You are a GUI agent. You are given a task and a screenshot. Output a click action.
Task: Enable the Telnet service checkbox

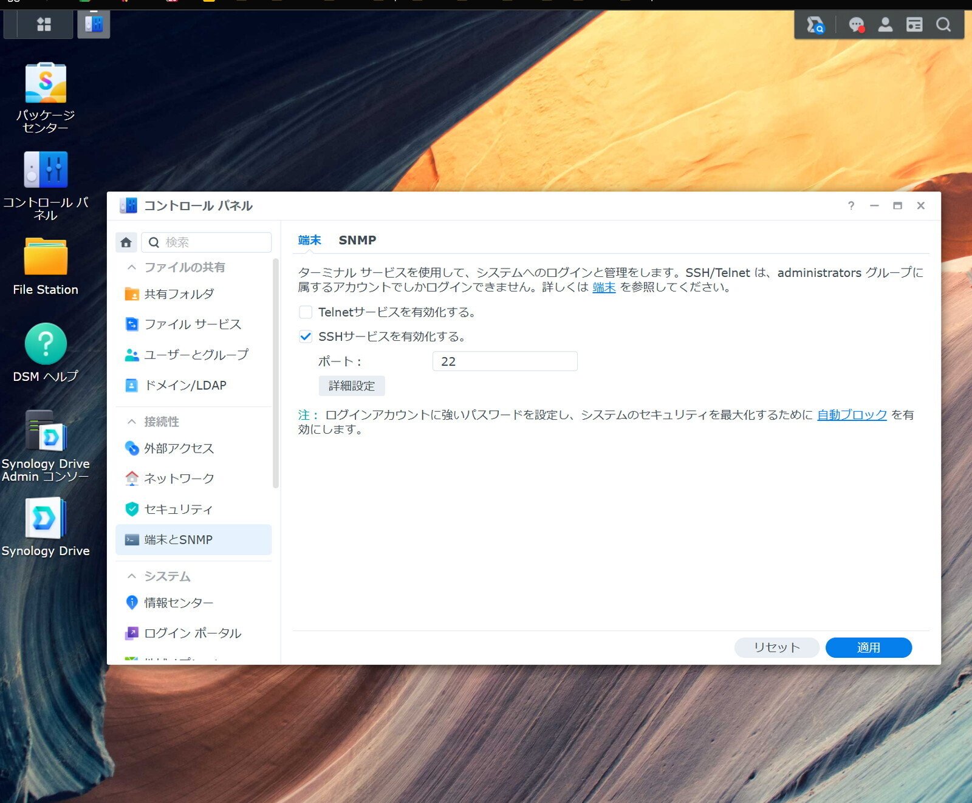[305, 312]
